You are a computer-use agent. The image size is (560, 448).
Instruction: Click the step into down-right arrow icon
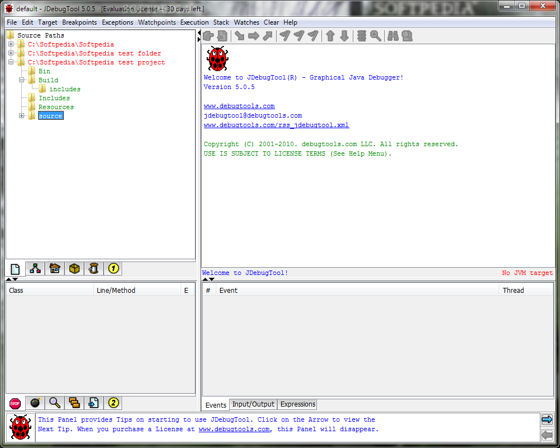pyautogui.click(x=239, y=36)
